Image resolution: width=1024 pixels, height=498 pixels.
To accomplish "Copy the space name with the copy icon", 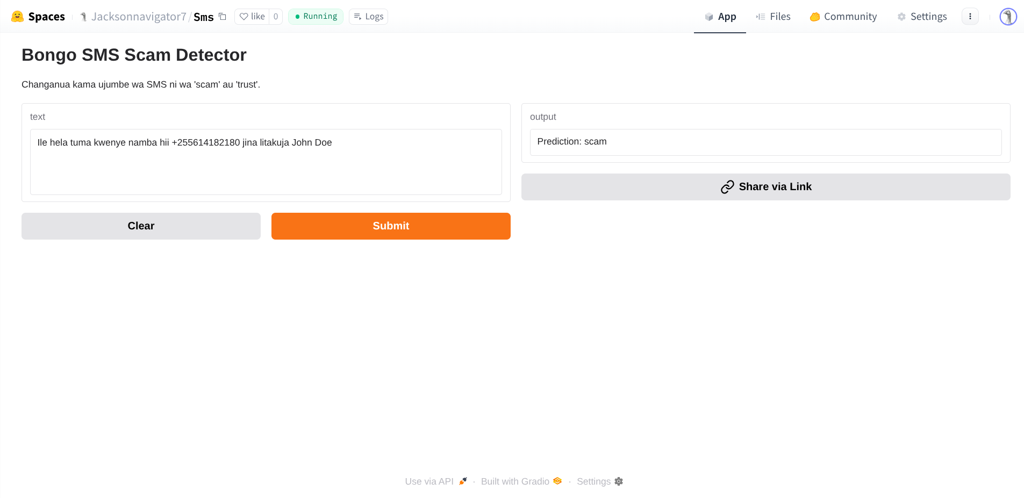I will click(223, 17).
